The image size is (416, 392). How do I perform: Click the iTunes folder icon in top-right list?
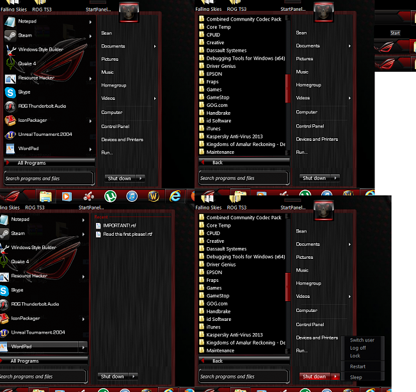[202, 128]
